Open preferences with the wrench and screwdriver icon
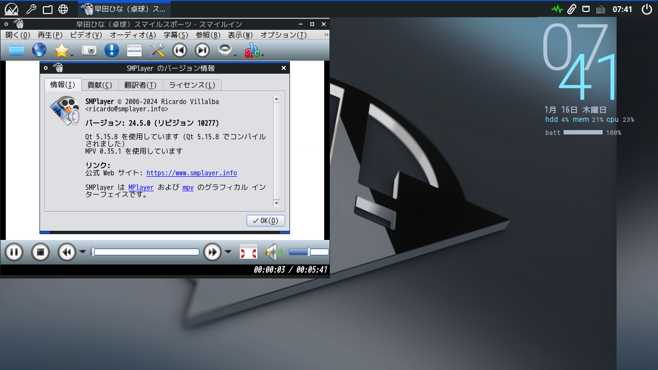 (157, 50)
